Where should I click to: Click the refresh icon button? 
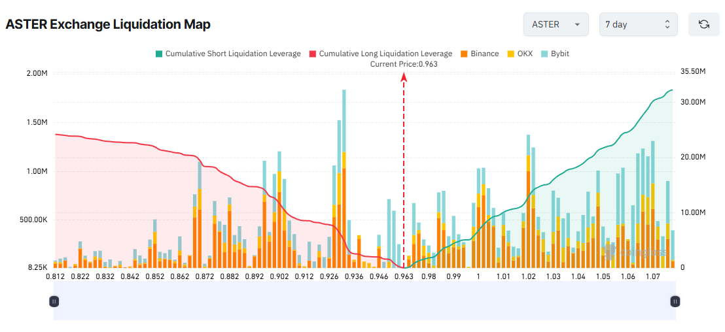[x=703, y=24]
